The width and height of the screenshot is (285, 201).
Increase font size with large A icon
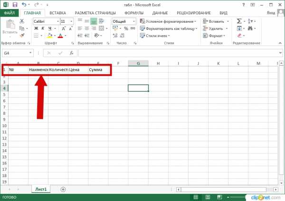click(64, 28)
